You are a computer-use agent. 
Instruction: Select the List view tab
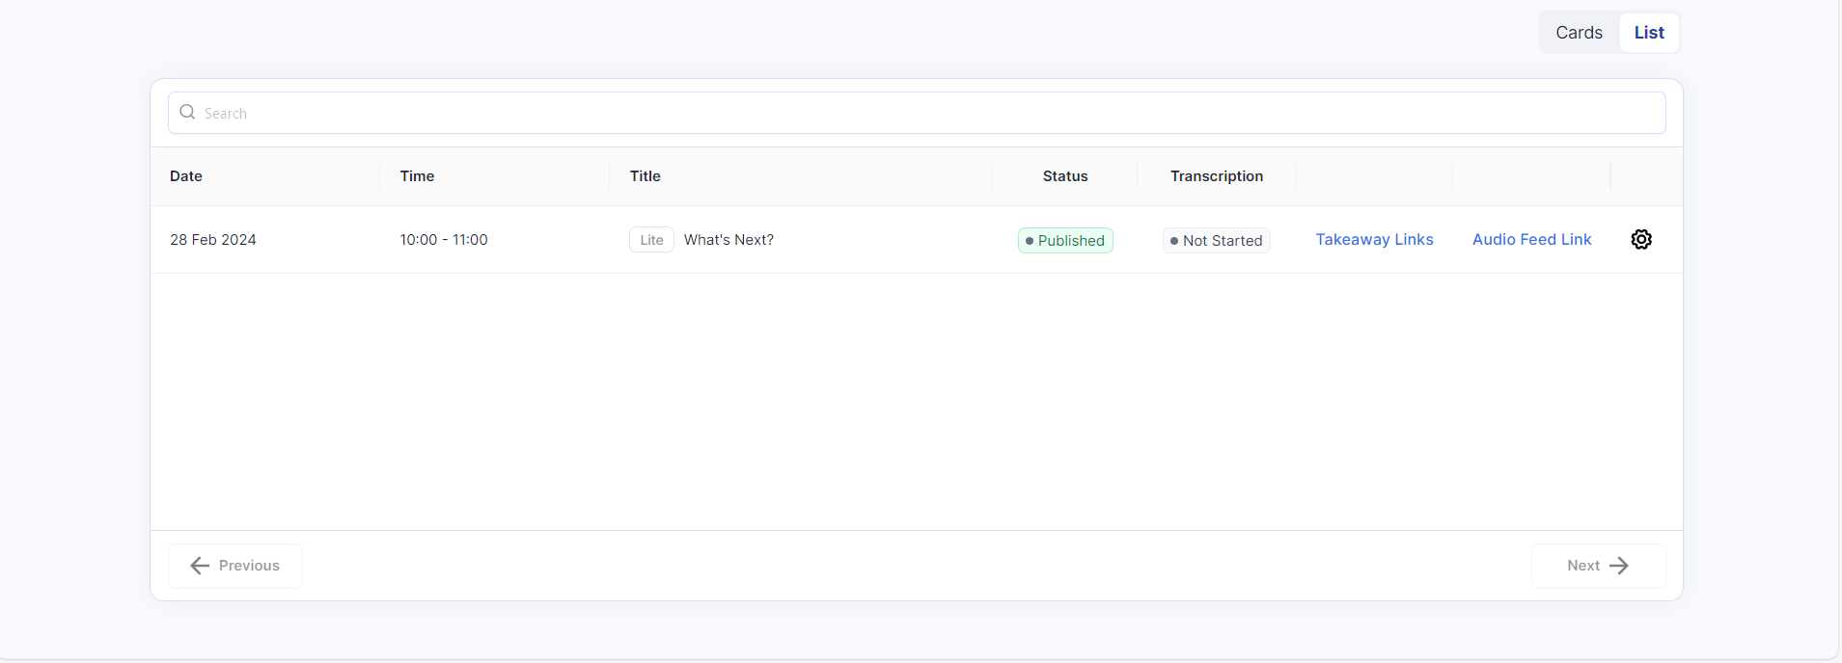pyautogui.click(x=1649, y=33)
